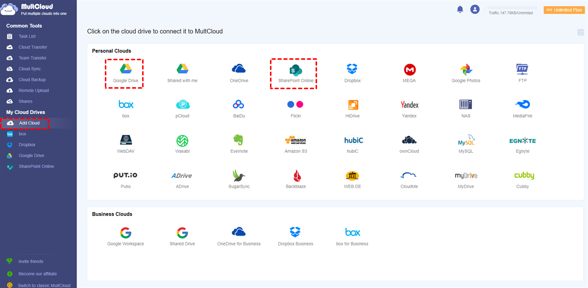
Task: Add the SugarSync cloud
Action: [239, 175]
